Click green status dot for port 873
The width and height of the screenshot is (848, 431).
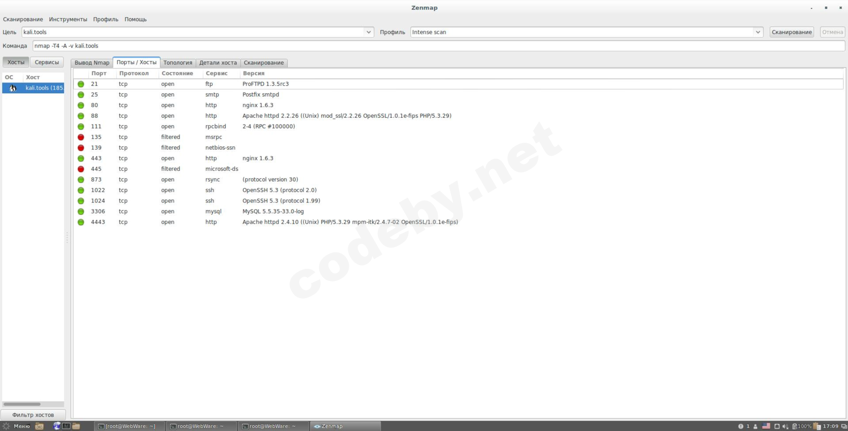pos(81,179)
